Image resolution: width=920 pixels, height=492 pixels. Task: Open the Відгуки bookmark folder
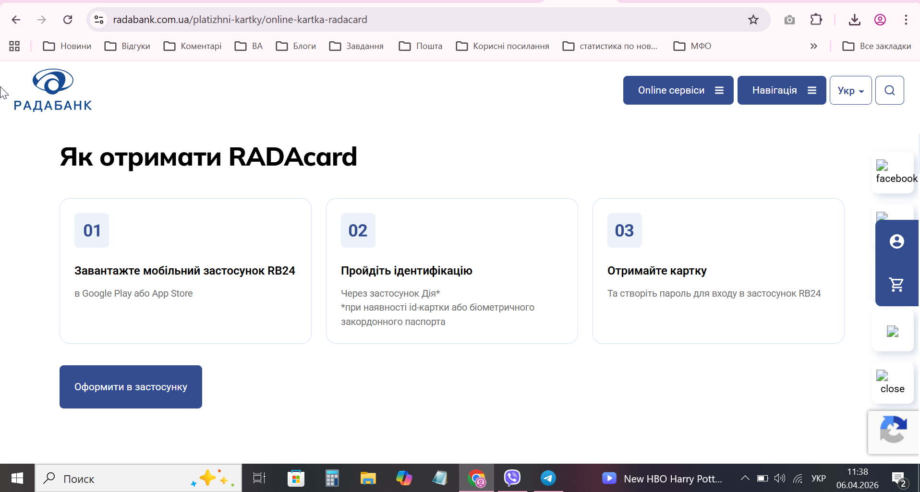click(x=128, y=46)
